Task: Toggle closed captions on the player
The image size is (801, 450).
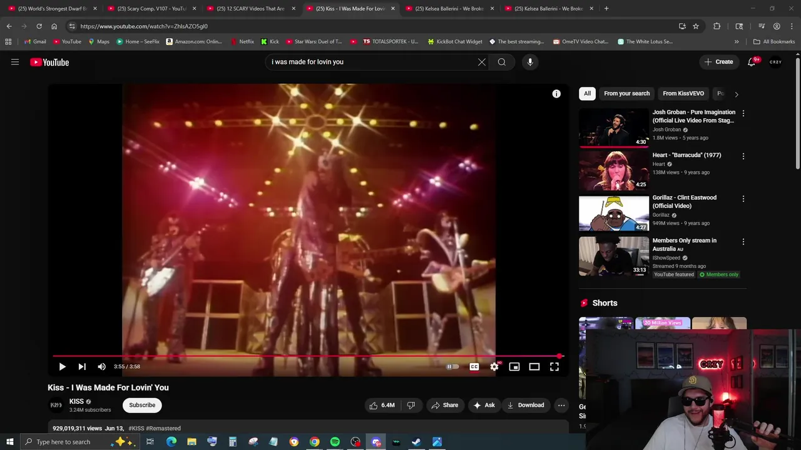Action: pyautogui.click(x=474, y=367)
